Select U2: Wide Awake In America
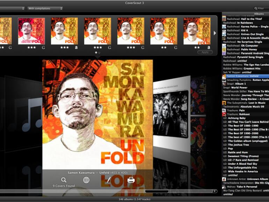 coord(246,172)
